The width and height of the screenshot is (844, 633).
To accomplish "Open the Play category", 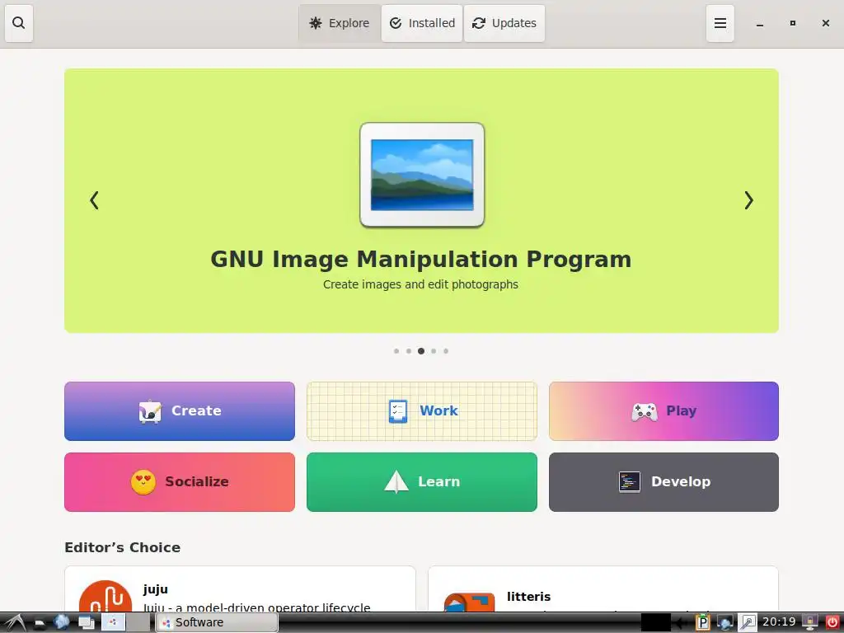I will [663, 411].
